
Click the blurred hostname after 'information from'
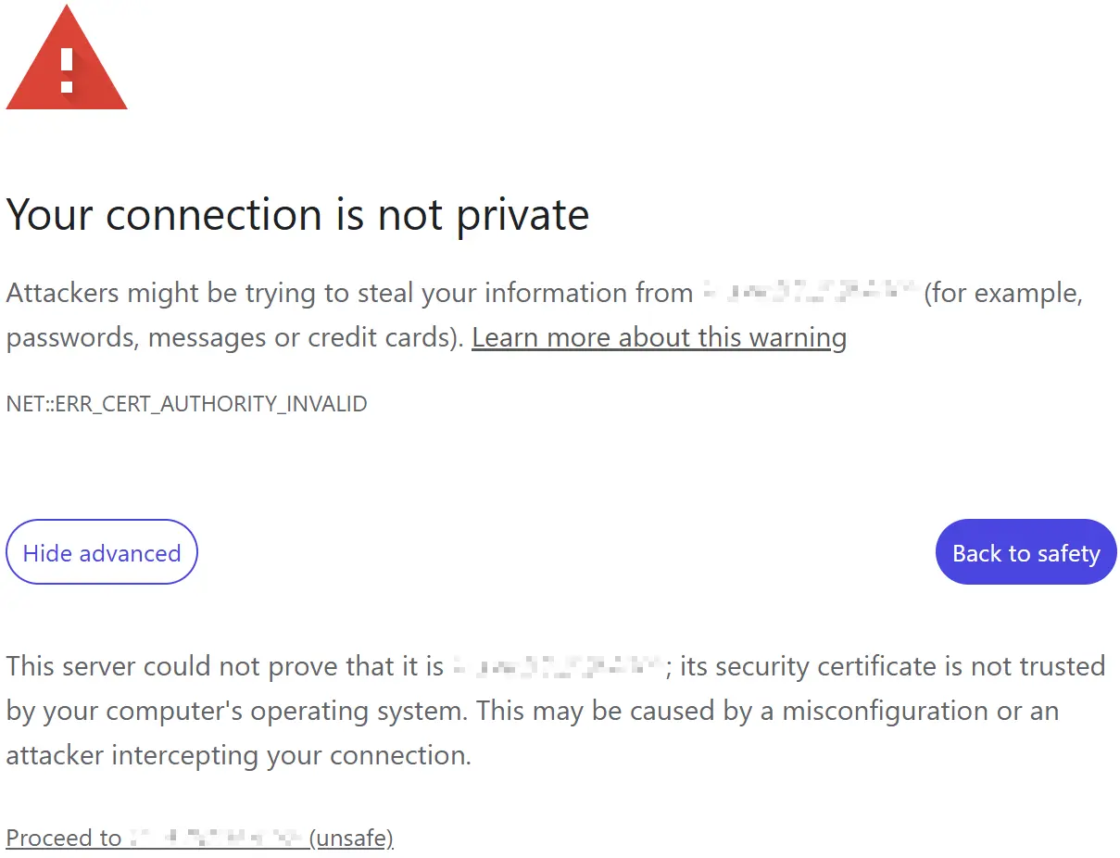[x=810, y=294]
